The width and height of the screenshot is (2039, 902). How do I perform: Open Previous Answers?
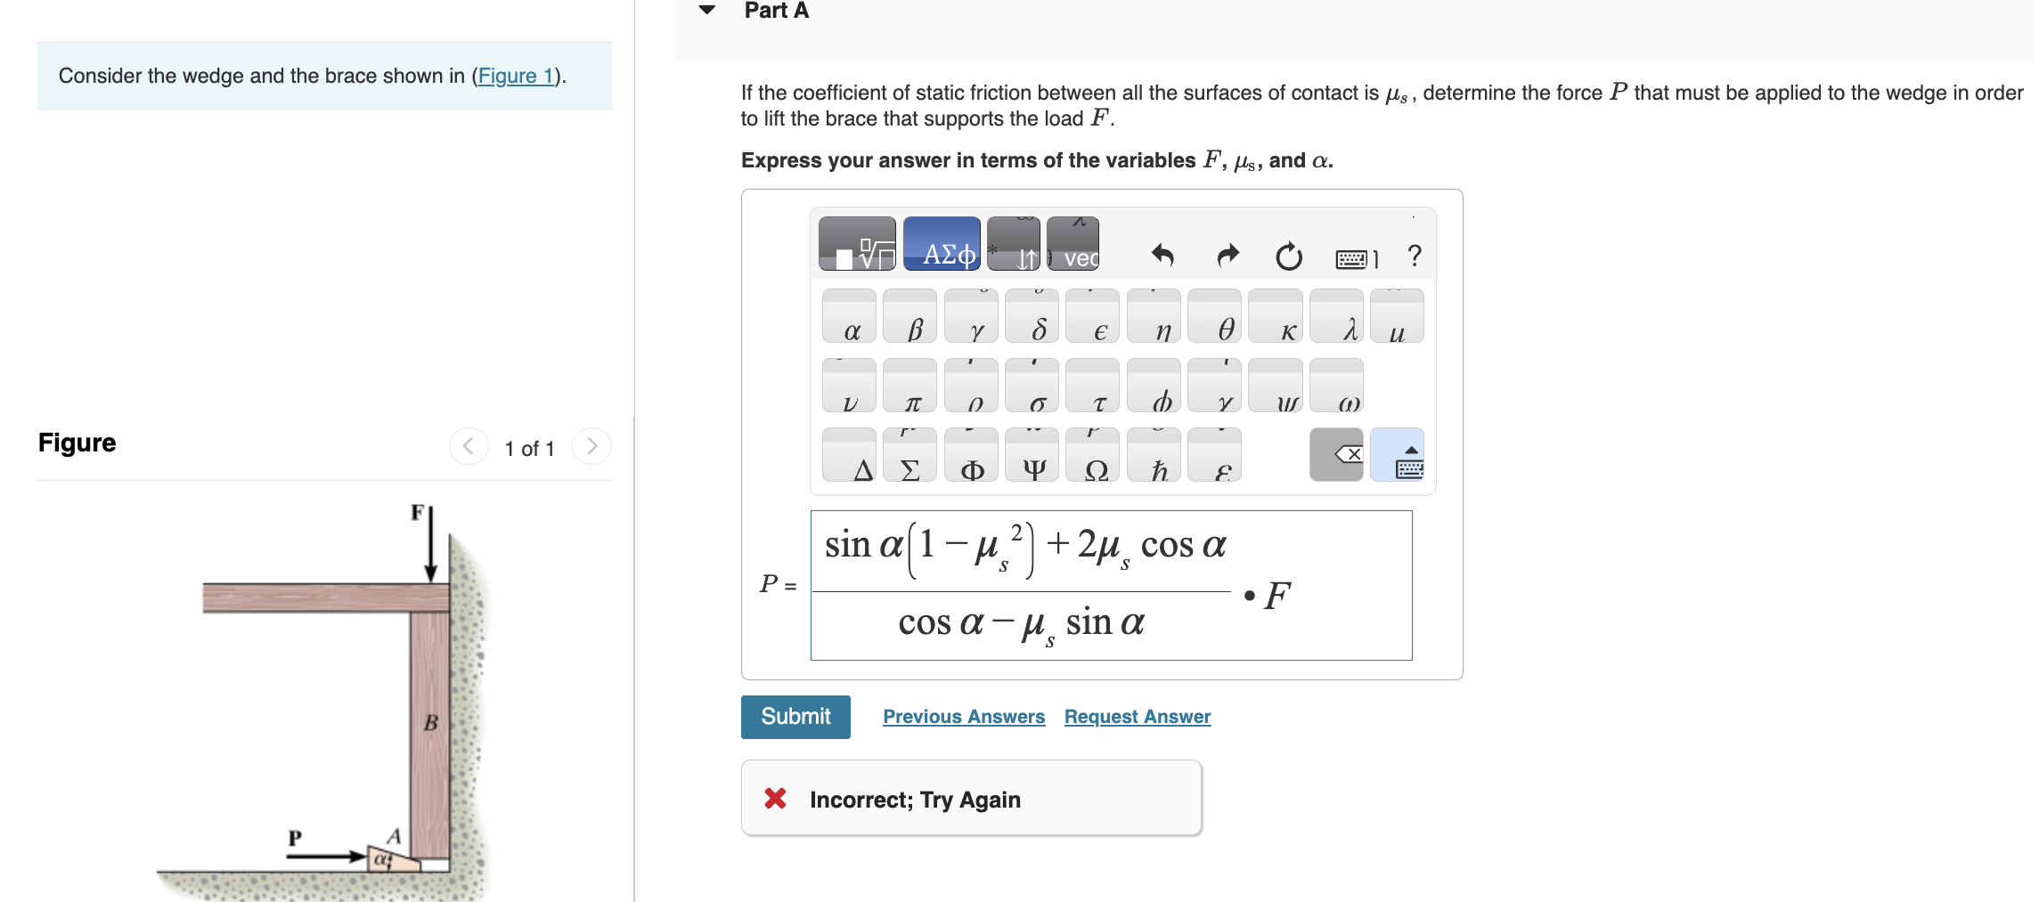pos(964,716)
